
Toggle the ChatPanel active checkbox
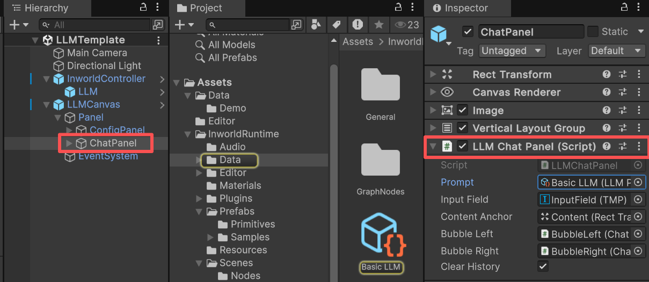coord(468,32)
